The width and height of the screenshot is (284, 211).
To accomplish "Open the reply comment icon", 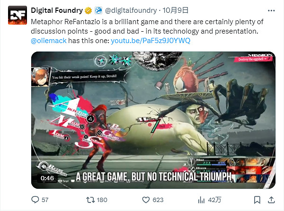I will (x=35, y=200).
